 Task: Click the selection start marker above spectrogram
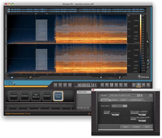(36, 14)
